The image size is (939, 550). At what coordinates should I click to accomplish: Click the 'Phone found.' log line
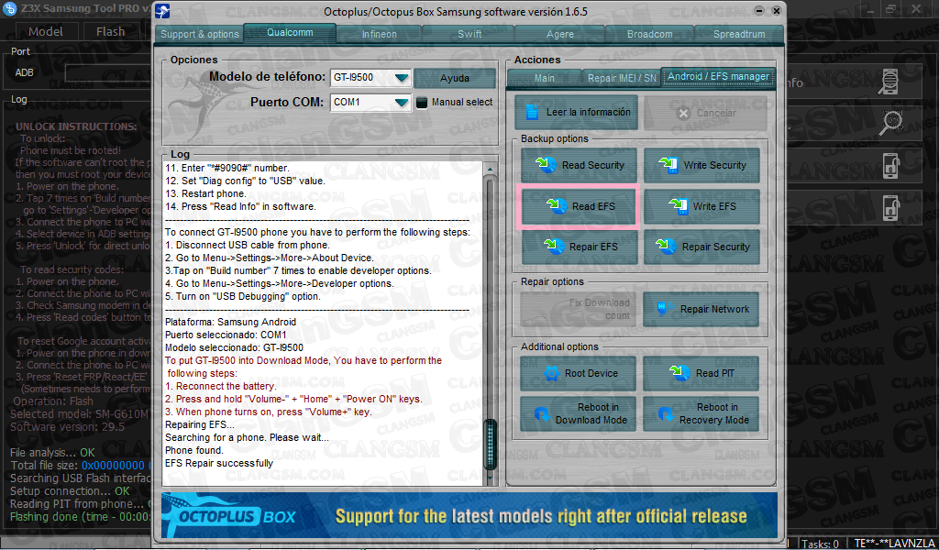point(194,450)
